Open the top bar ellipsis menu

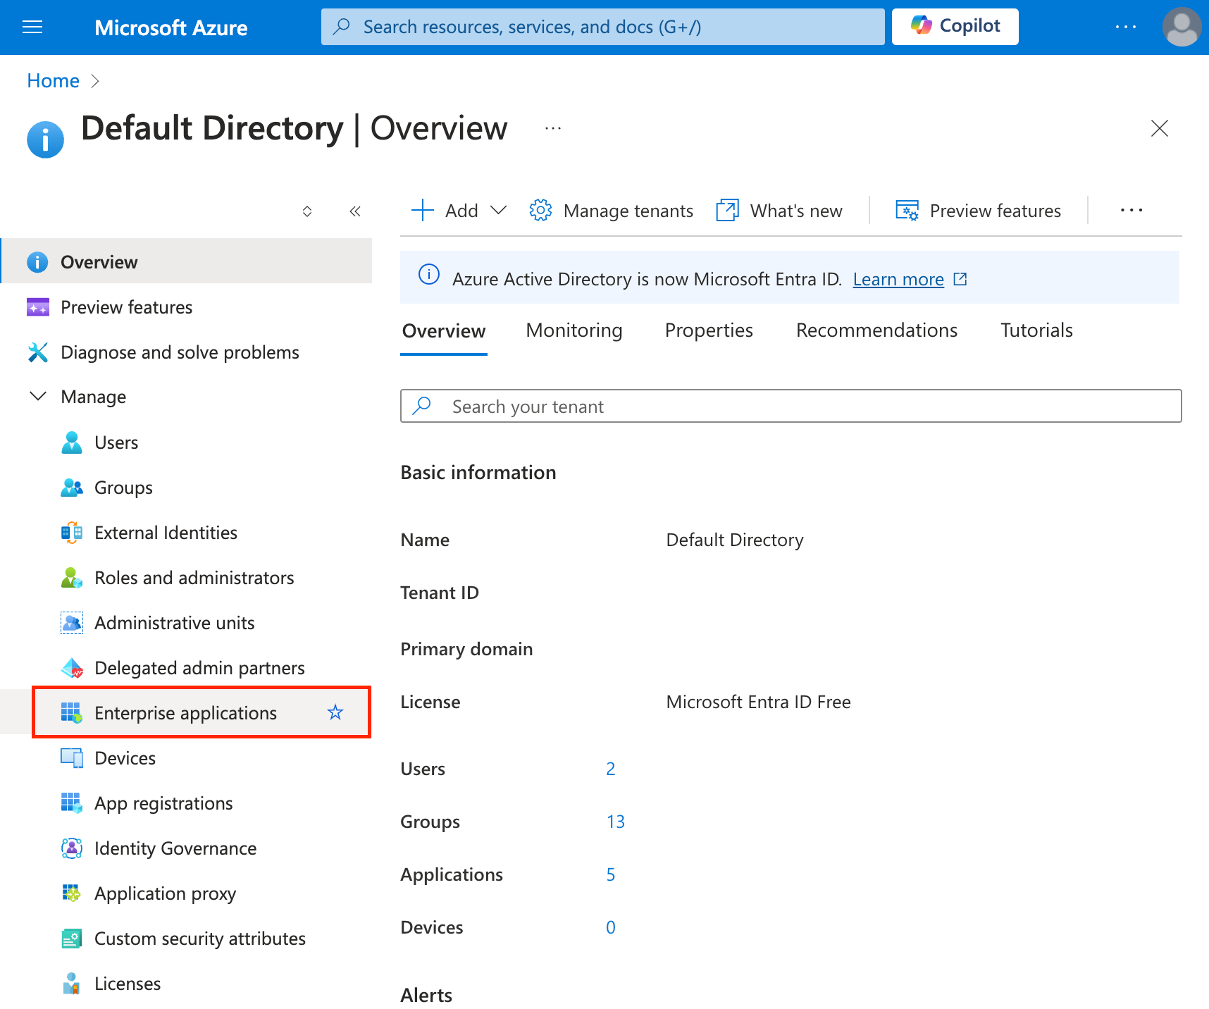1126,27
